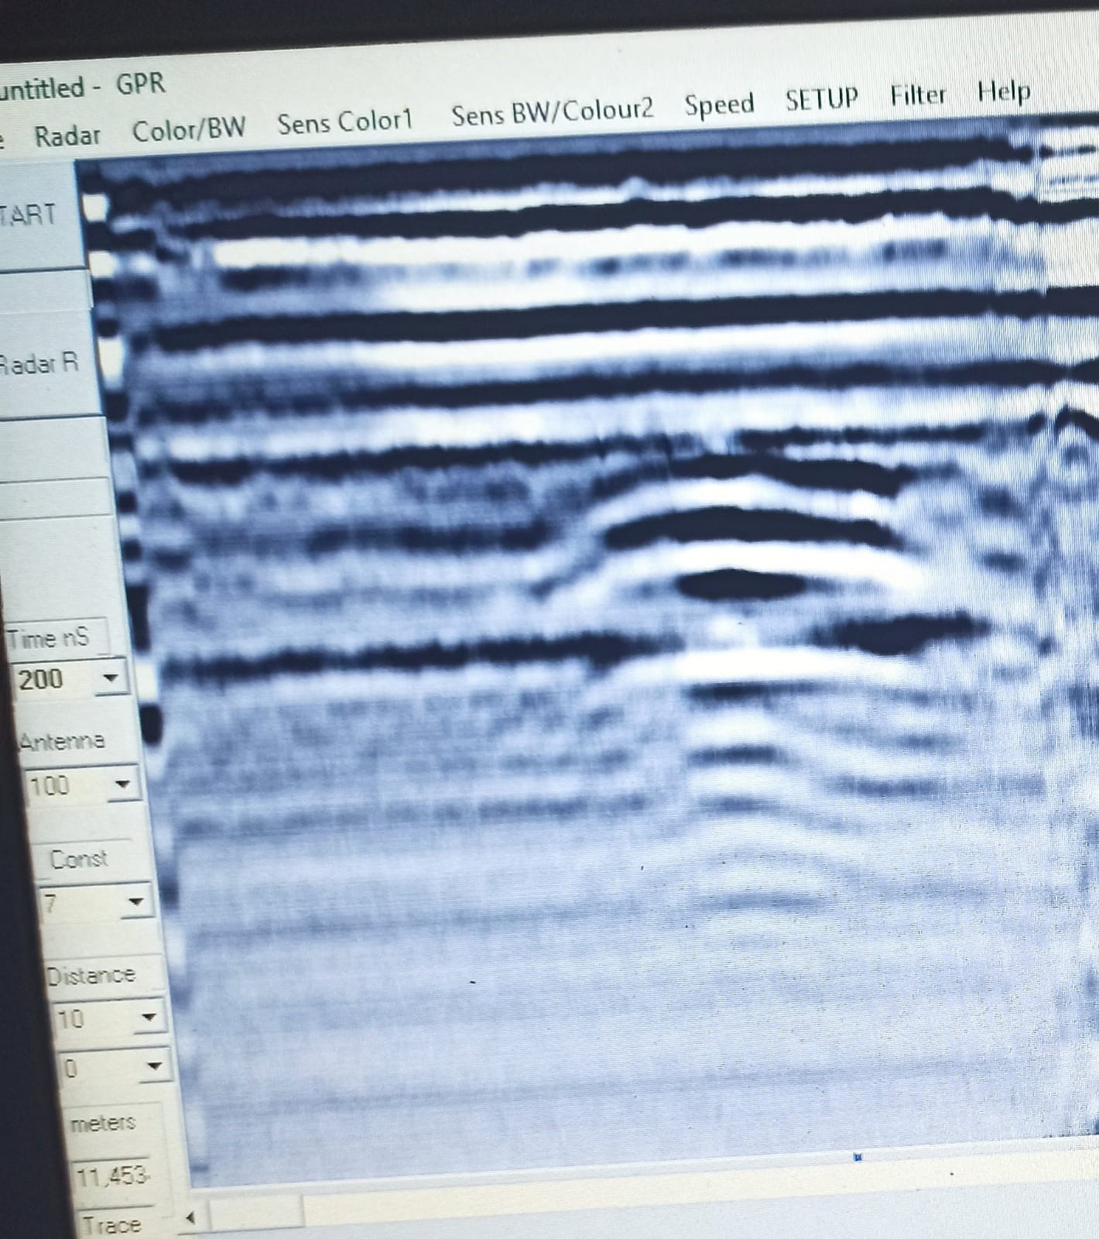Expand the dropdown showing 0 below Distance
Viewport: 1099px width, 1239px height.
click(x=155, y=1067)
